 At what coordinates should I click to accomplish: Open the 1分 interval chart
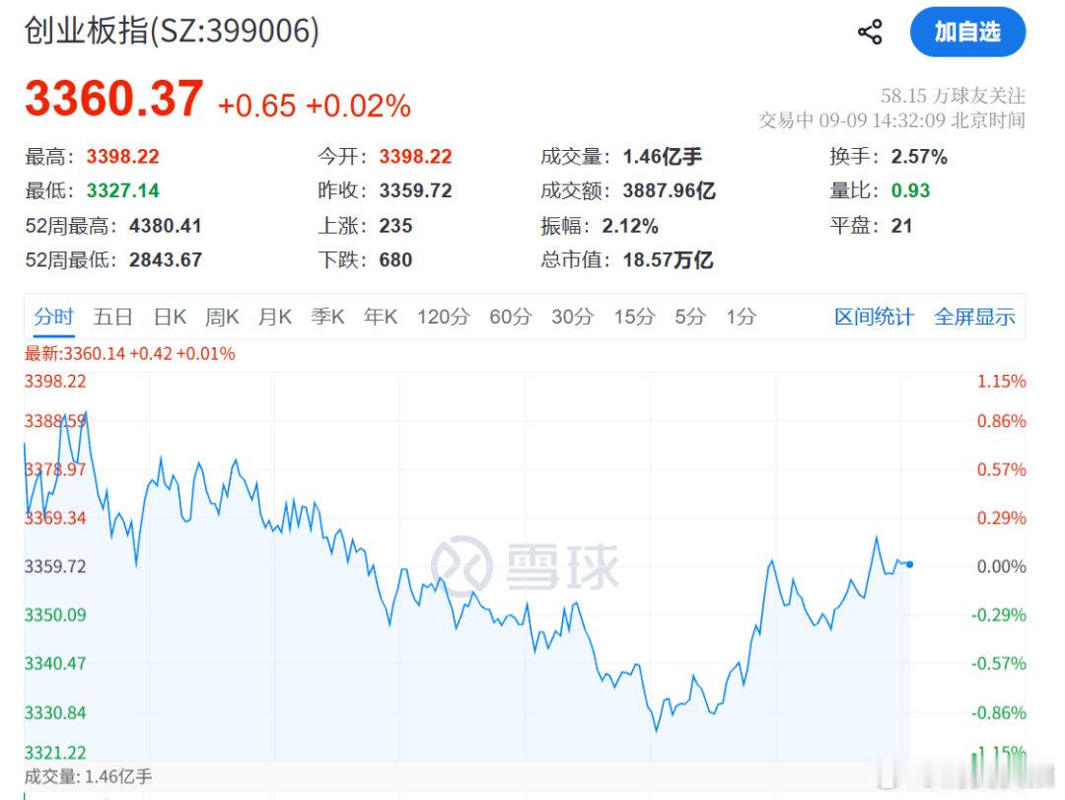click(741, 317)
